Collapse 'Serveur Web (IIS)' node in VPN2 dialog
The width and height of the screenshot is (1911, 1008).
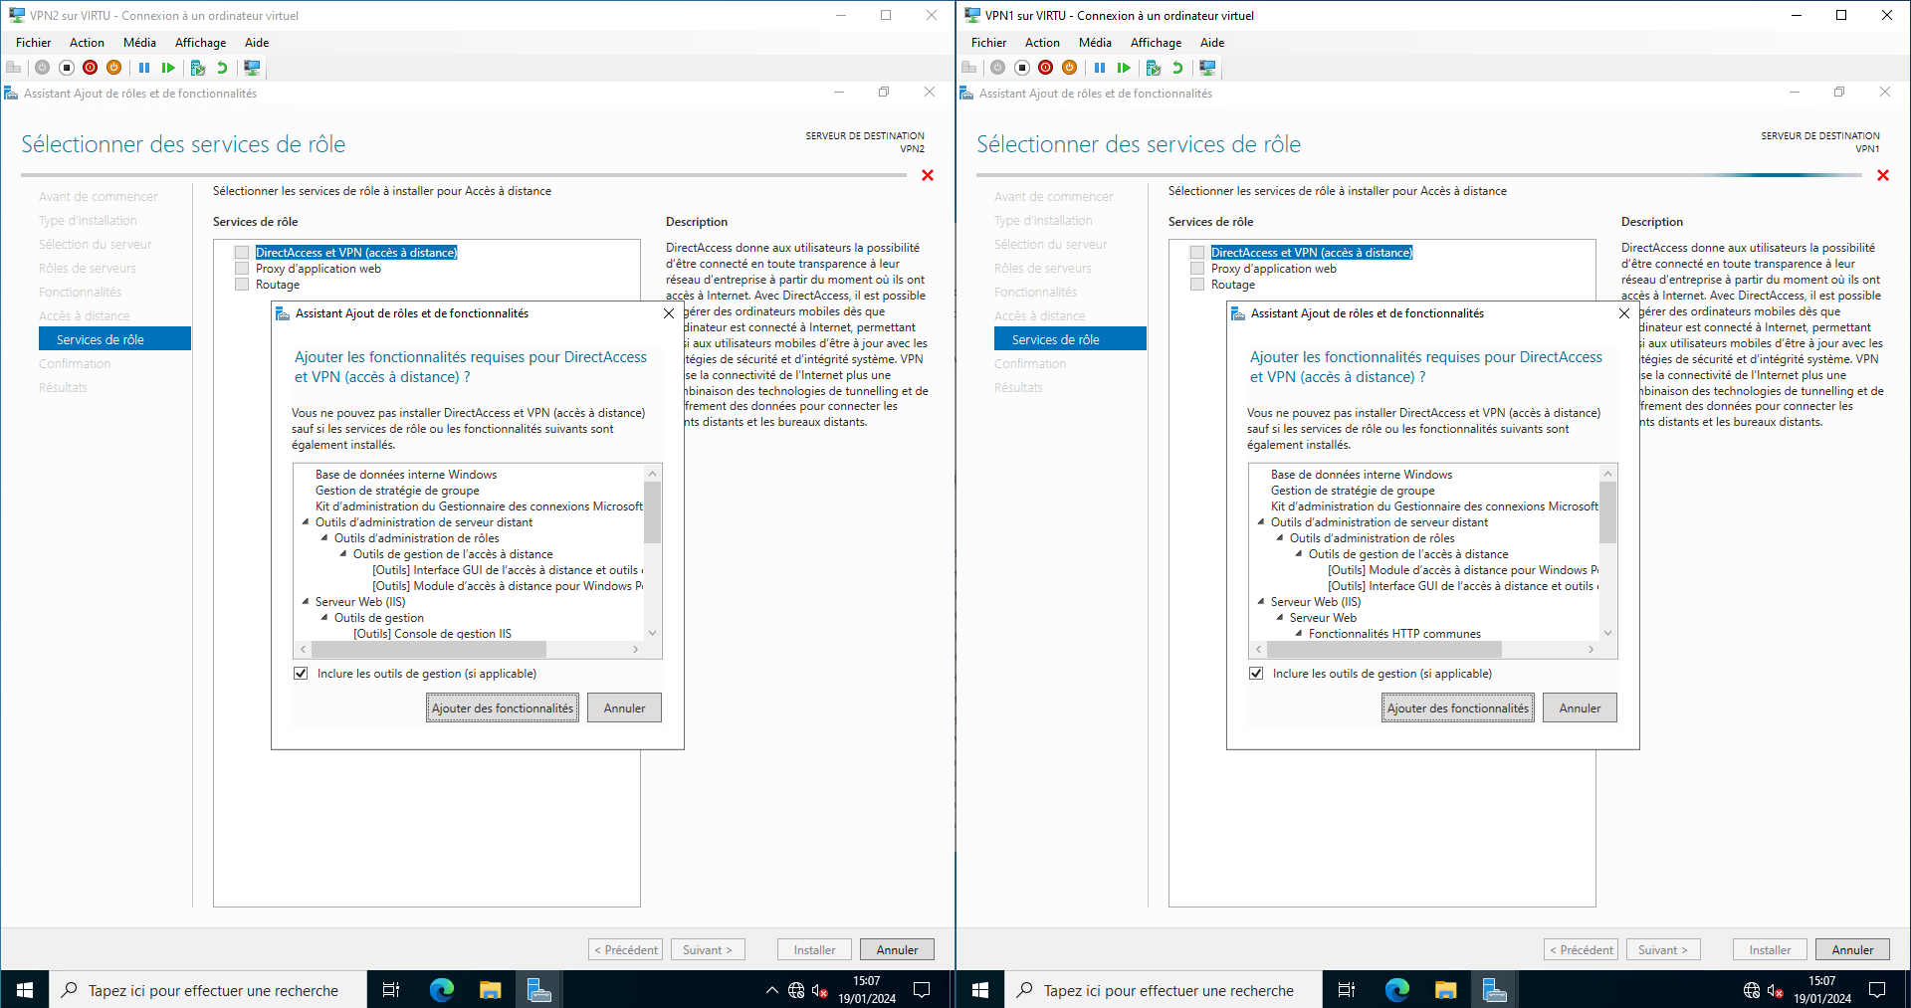tap(306, 602)
